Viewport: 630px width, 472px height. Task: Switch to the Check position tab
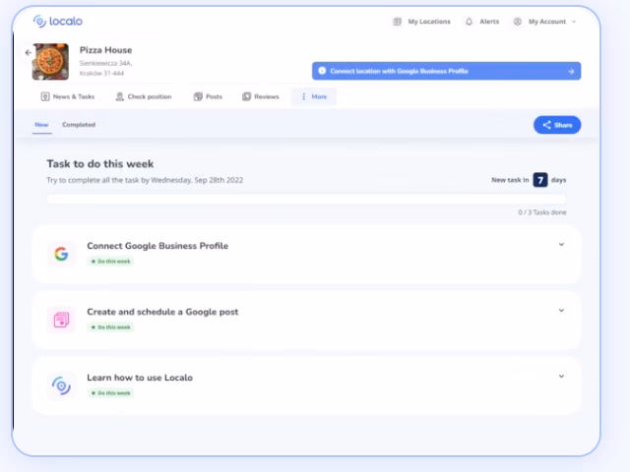144,96
